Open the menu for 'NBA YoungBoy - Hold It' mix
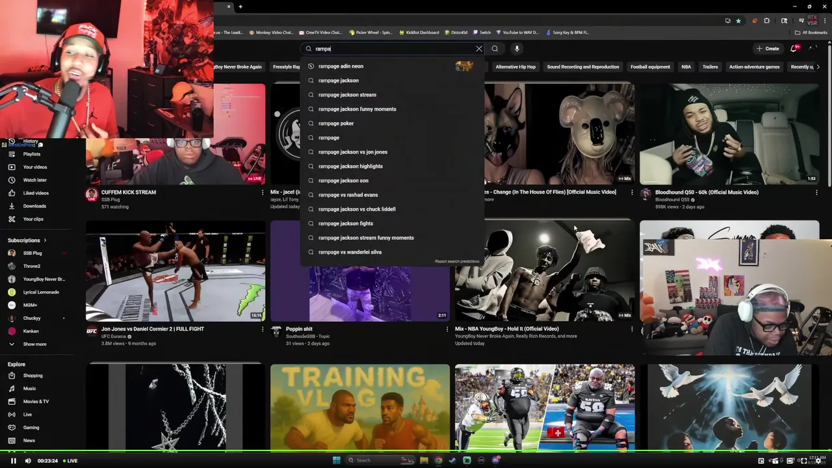This screenshot has height=468, width=832. (x=632, y=329)
